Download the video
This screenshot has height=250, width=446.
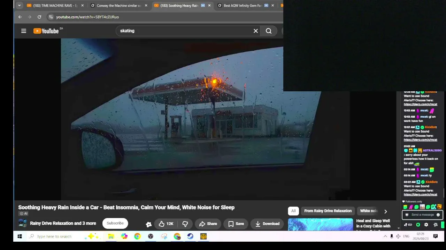tap(267, 224)
